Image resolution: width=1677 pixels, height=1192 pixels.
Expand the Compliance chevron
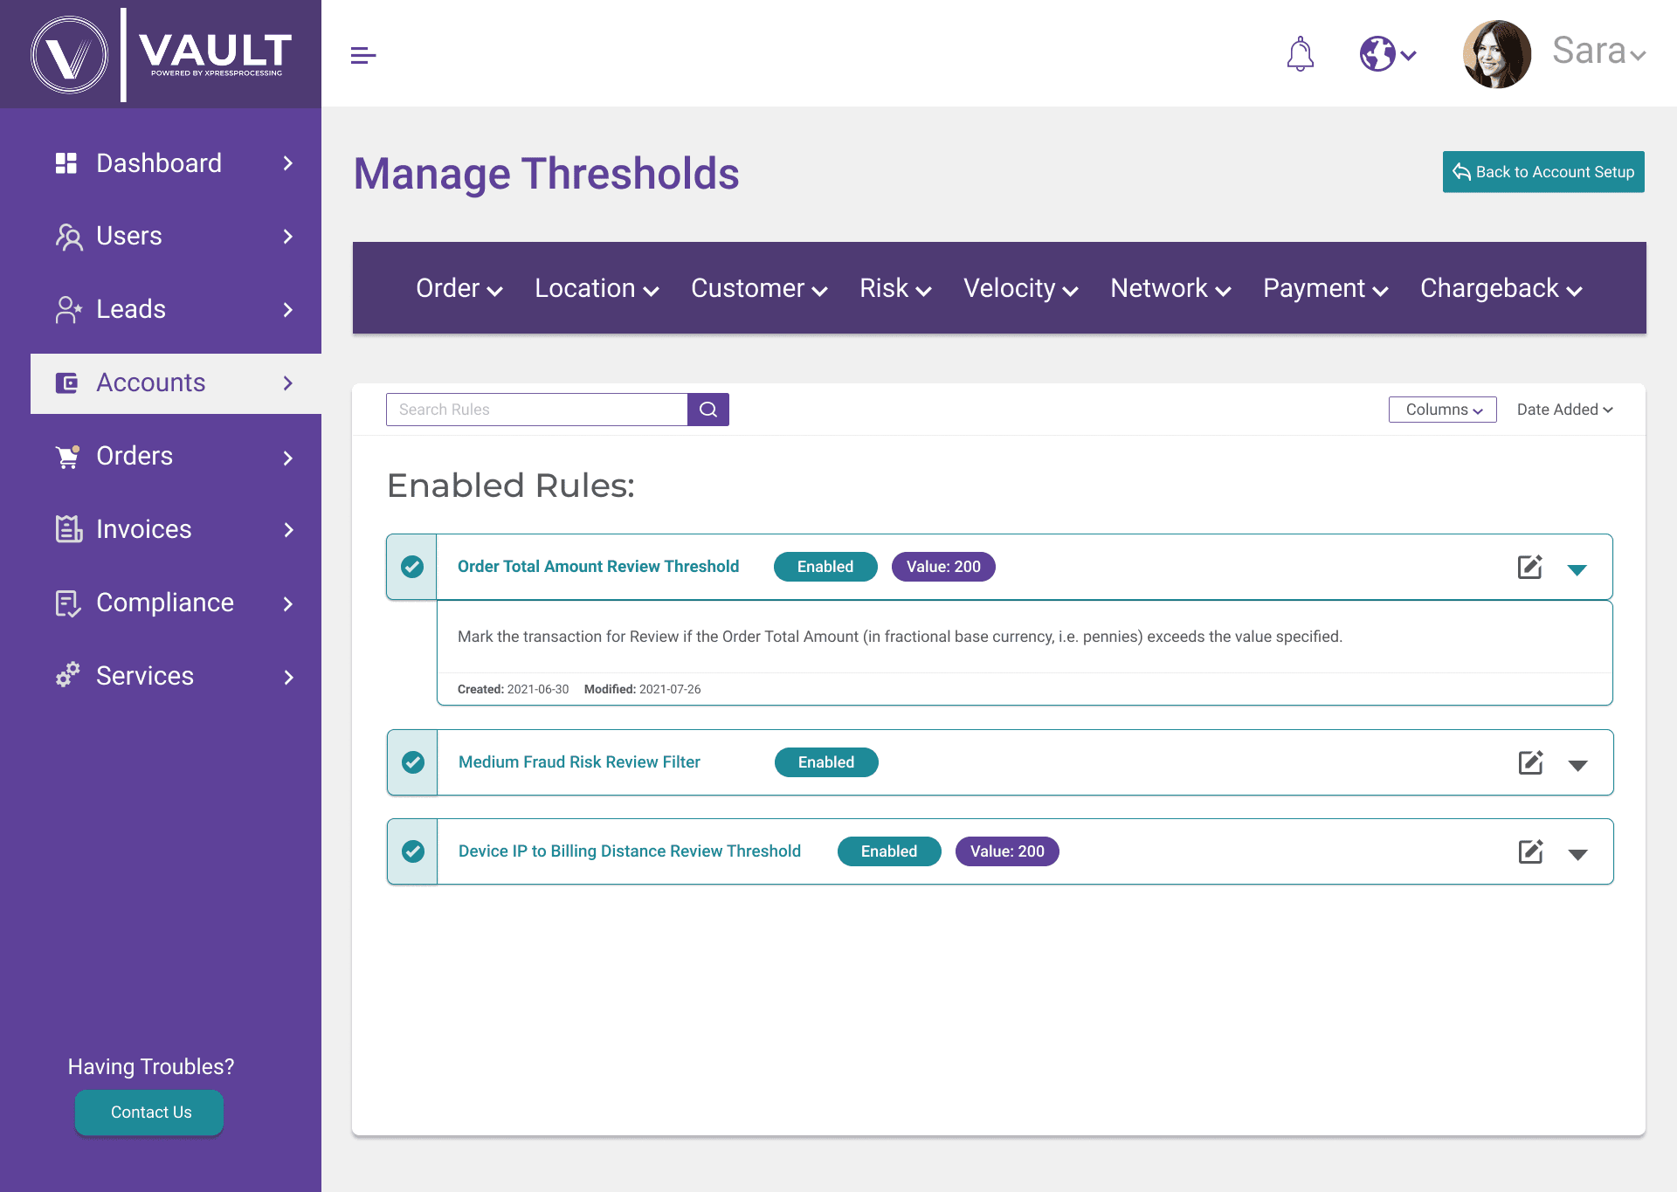288,603
